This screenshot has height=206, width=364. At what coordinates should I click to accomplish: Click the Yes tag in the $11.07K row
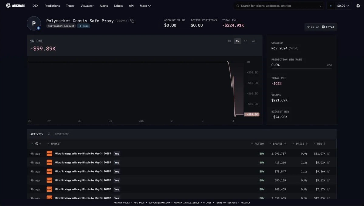(117, 153)
